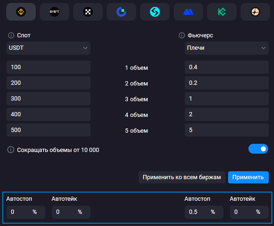The width and height of the screenshot is (274, 226).
Task: Click spot 4 объем field with 400
Action: tap(49, 114)
